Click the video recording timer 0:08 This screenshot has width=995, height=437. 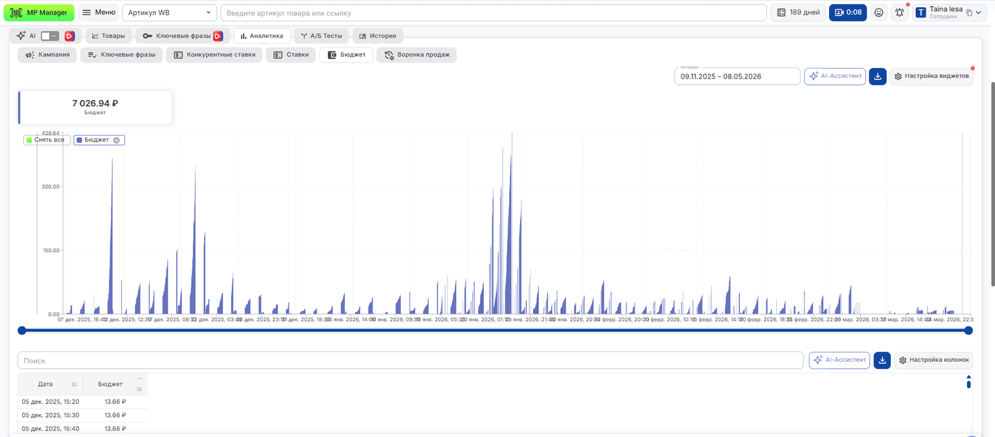(848, 12)
